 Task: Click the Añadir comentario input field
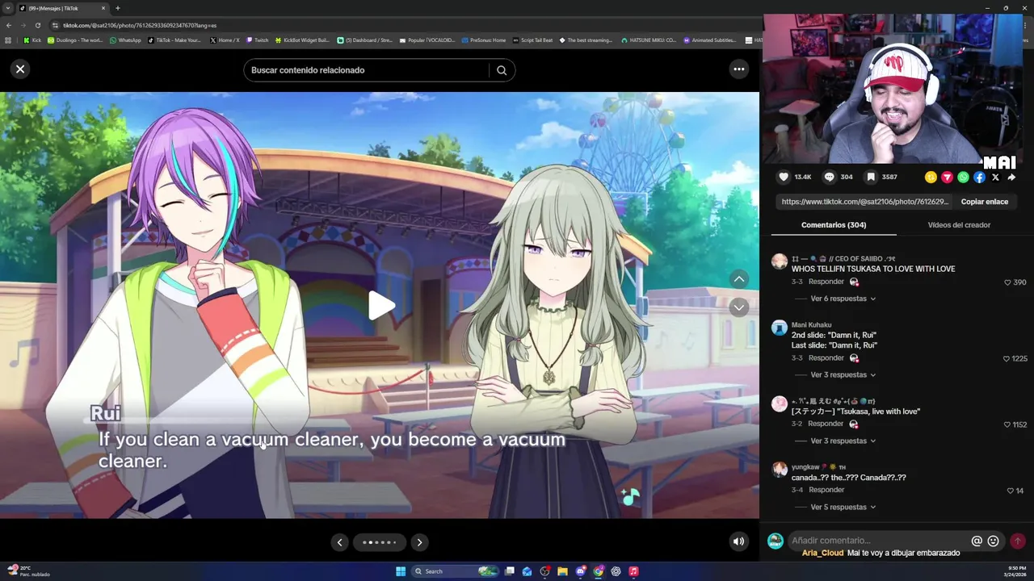[x=879, y=541]
